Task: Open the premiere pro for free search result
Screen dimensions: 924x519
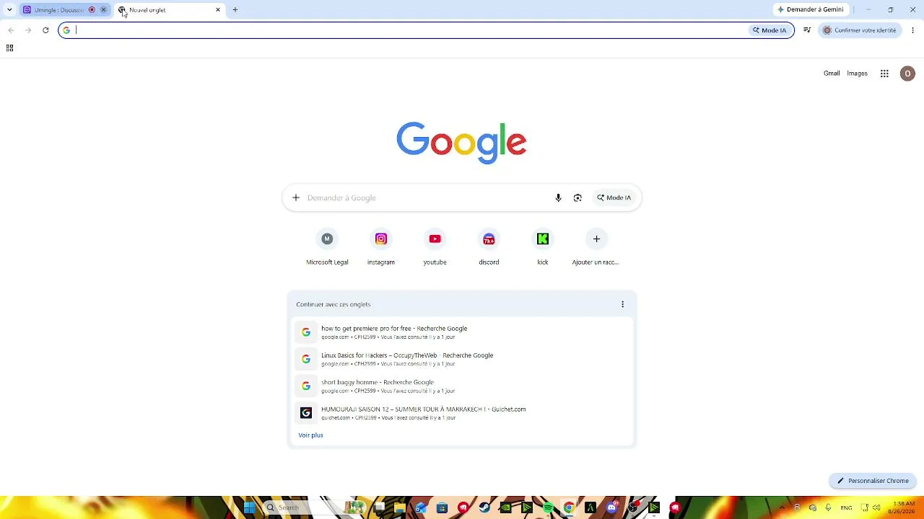Action: tap(462, 332)
